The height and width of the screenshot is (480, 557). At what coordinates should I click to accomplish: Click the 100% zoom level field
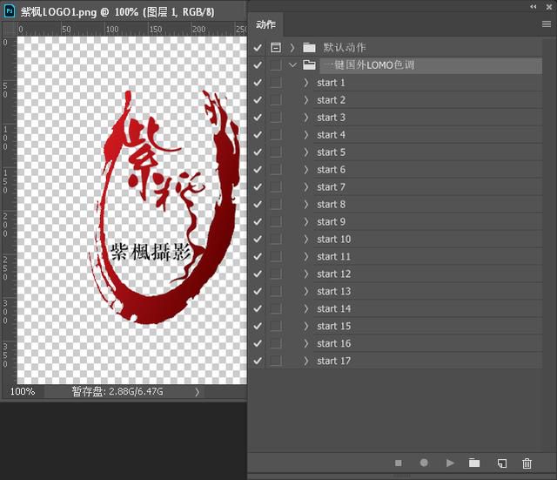pos(23,392)
